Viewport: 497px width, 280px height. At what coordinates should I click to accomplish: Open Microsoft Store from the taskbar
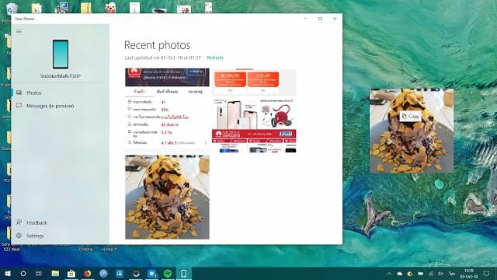pos(71,273)
